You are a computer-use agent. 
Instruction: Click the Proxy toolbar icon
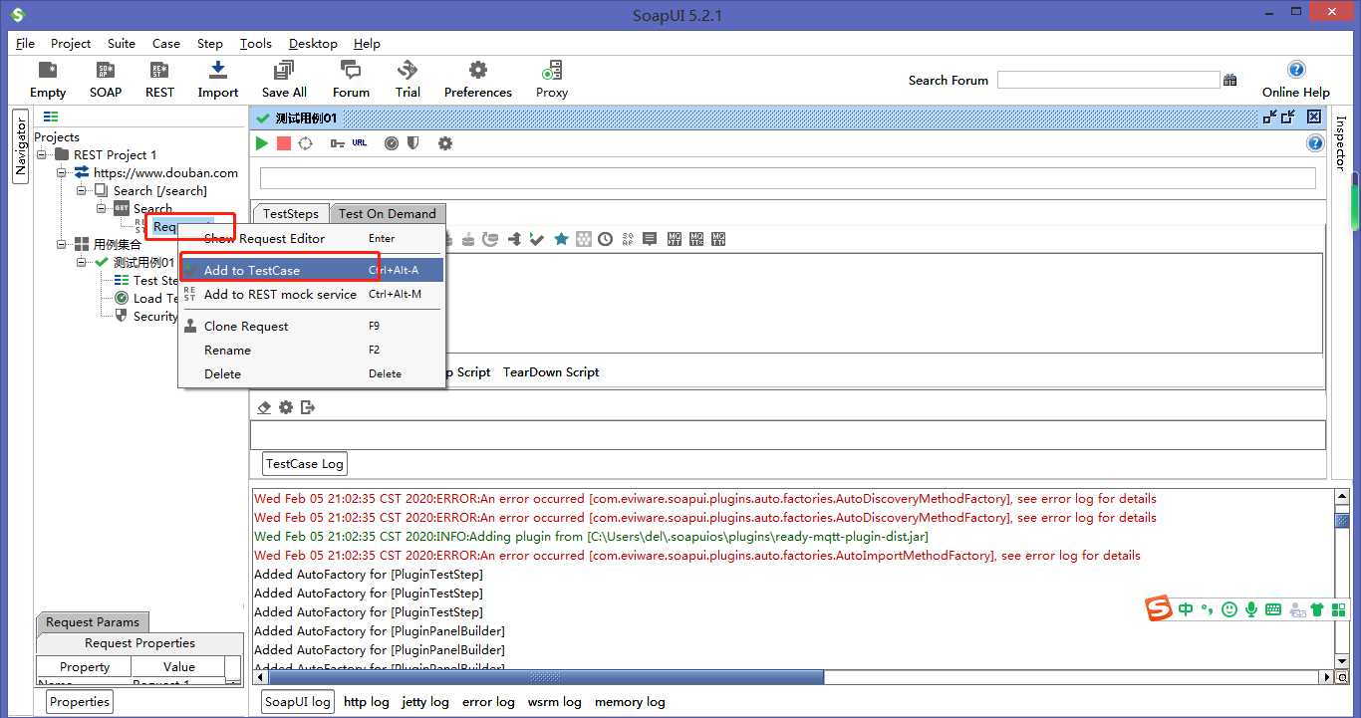pos(551,80)
